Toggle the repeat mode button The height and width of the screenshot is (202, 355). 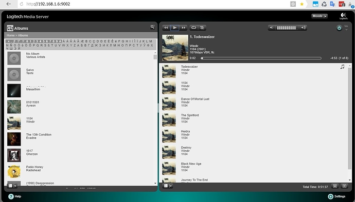[193, 28]
